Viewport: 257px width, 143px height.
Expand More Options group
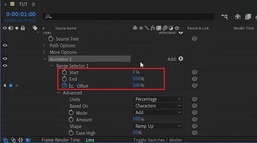click(44, 52)
